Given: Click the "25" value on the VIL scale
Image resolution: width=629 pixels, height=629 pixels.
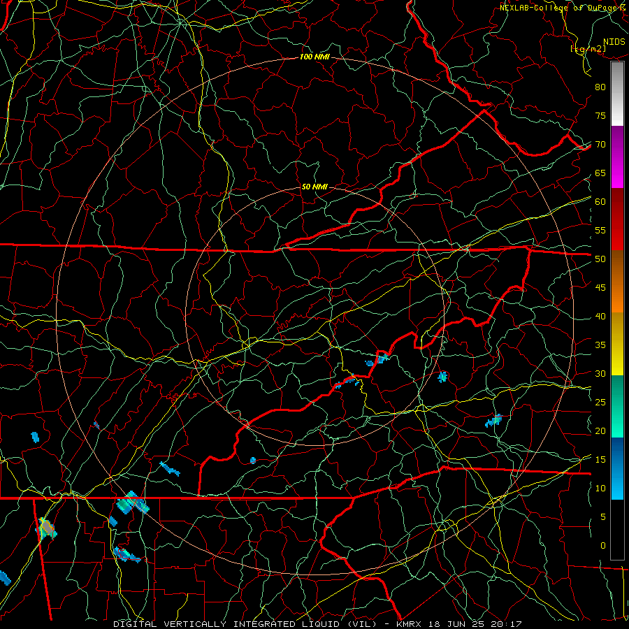Looking at the screenshot, I should [x=600, y=403].
